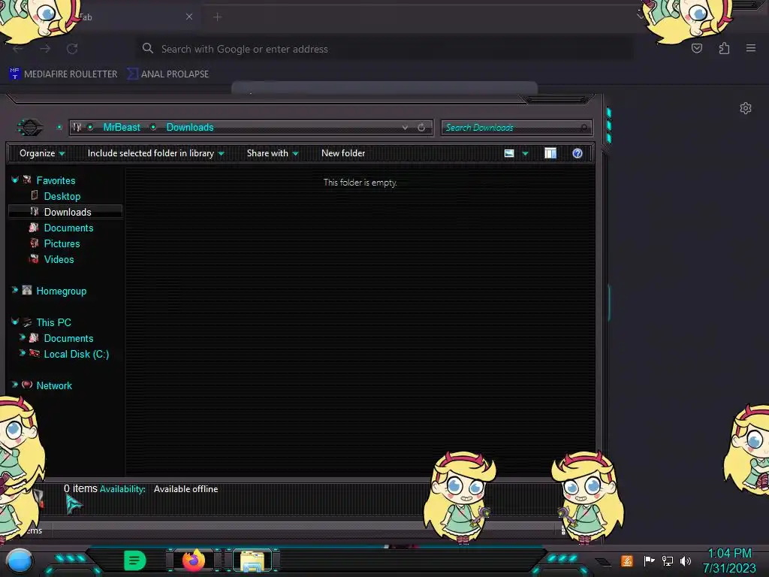Expand the Network tree node
The image size is (769, 577).
click(x=15, y=385)
